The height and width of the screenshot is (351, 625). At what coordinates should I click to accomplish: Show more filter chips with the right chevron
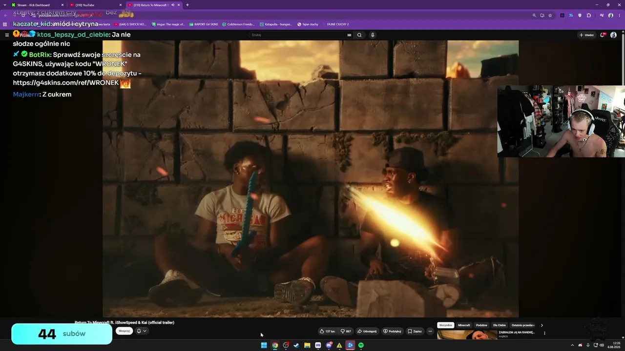pos(542,325)
